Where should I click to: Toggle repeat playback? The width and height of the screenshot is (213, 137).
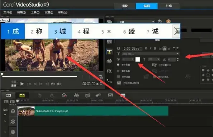(x=53, y=84)
